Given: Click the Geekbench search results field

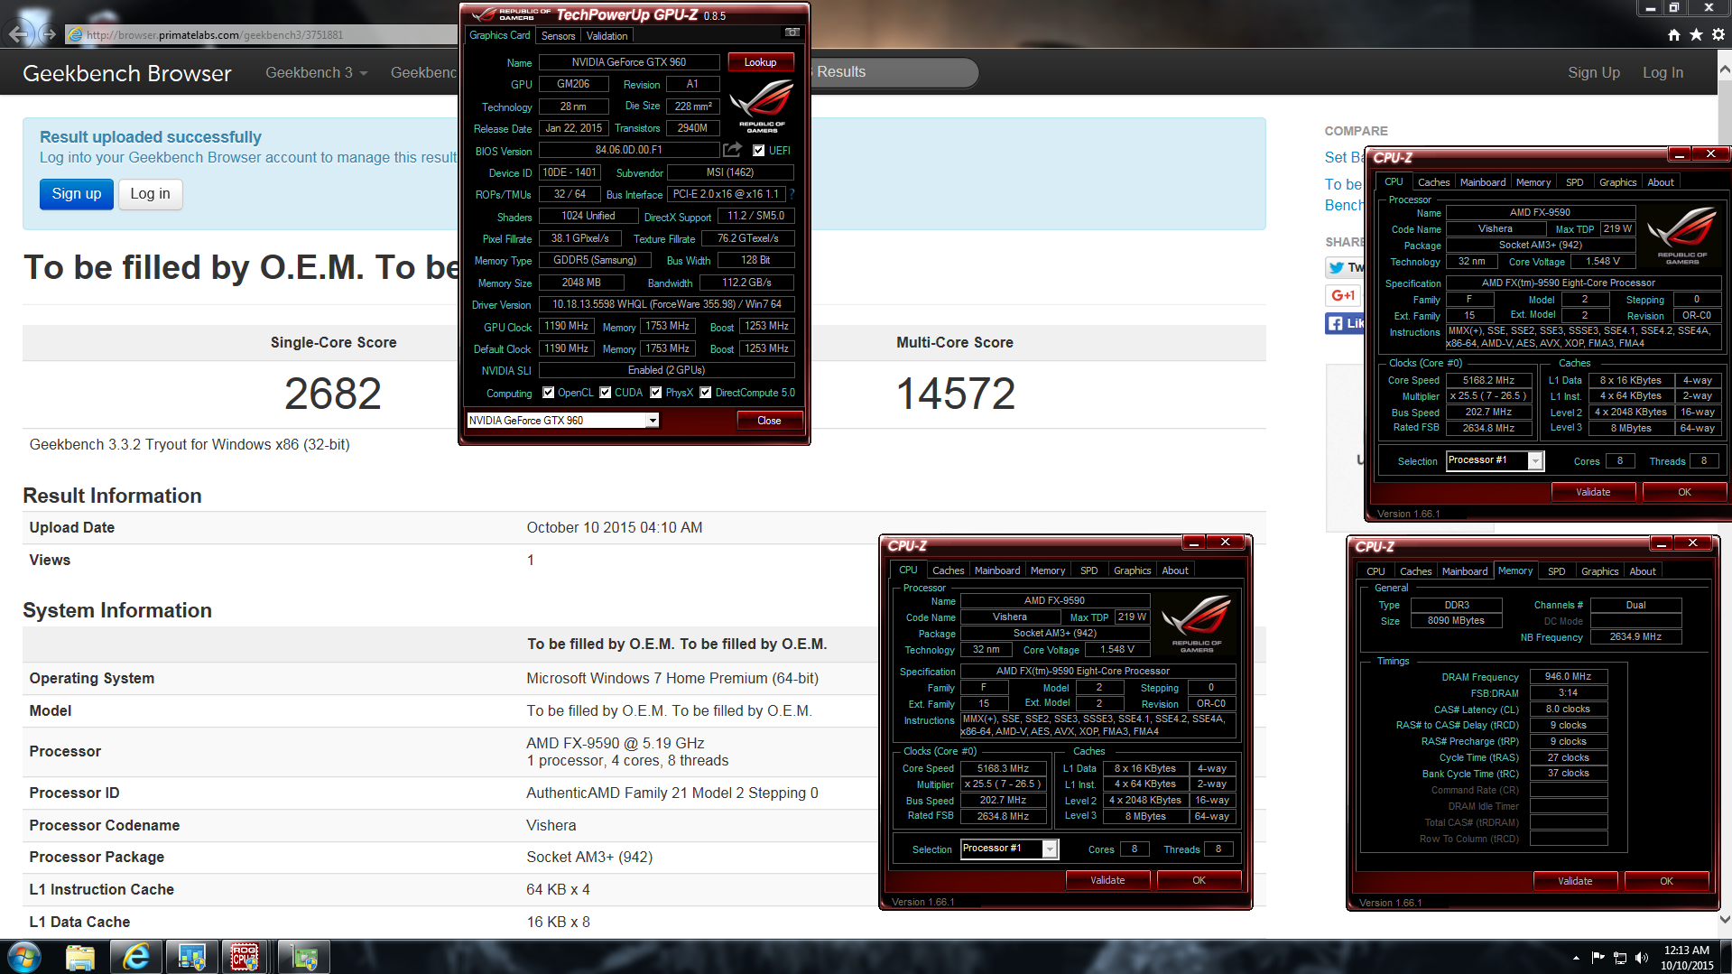Looking at the screenshot, I should (x=894, y=72).
